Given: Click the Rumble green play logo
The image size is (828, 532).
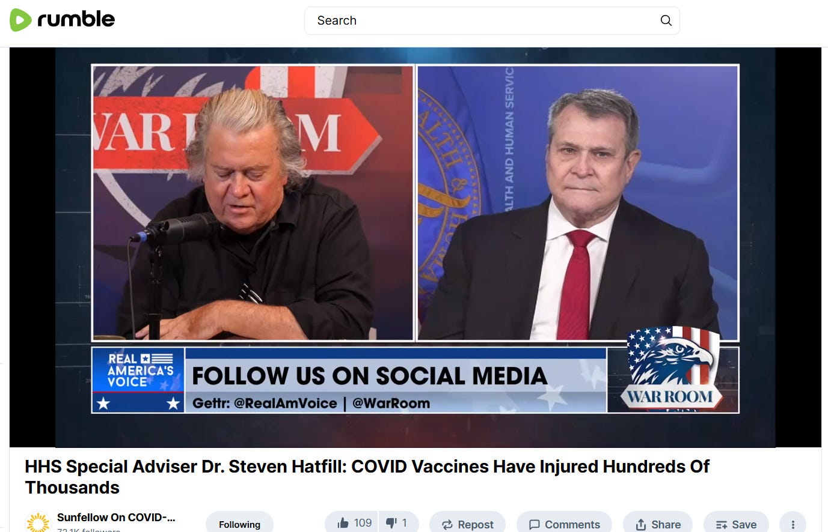Looking at the screenshot, I should pyautogui.click(x=20, y=20).
